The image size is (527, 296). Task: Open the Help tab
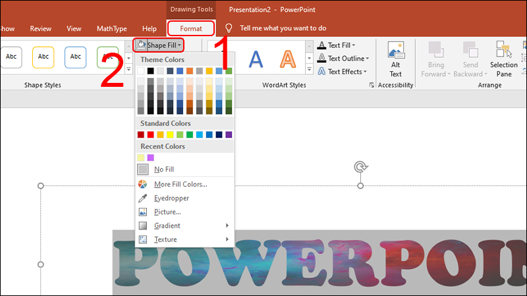[150, 28]
